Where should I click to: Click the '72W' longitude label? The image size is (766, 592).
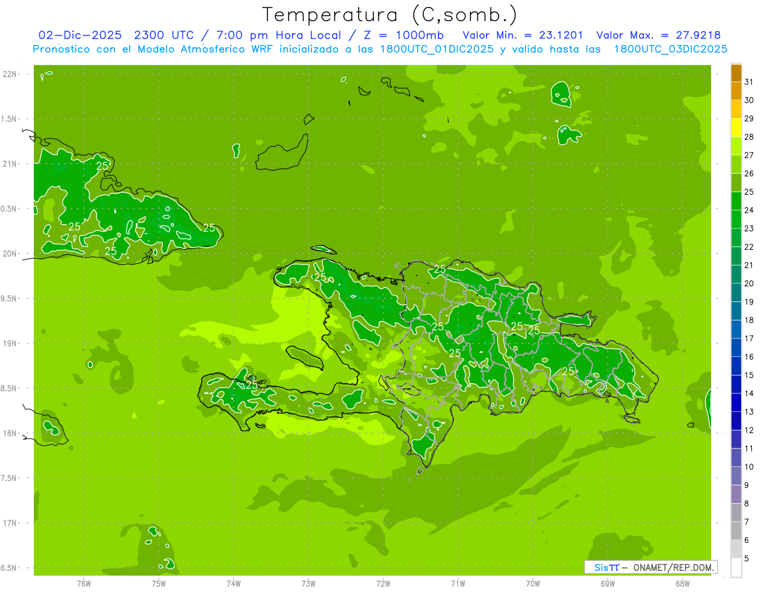(x=383, y=584)
